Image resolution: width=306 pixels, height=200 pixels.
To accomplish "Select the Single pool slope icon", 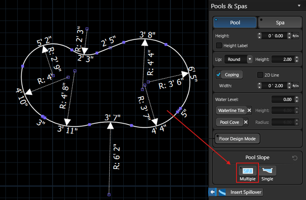I will pos(267,170).
